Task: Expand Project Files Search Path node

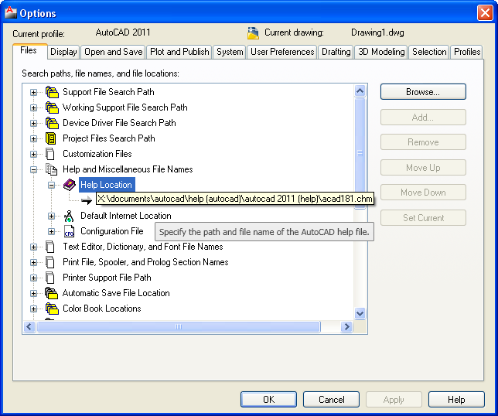Action: click(x=33, y=138)
